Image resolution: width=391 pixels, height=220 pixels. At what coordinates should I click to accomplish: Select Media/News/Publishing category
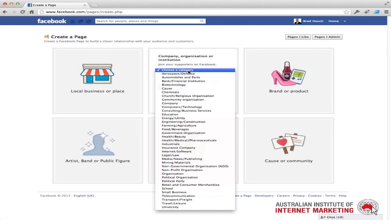[195, 159]
